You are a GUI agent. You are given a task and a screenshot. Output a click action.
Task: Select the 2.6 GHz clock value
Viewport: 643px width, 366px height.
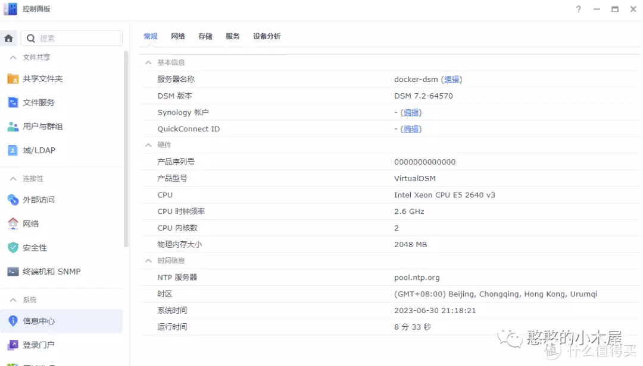pyautogui.click(x=409, y=212)
